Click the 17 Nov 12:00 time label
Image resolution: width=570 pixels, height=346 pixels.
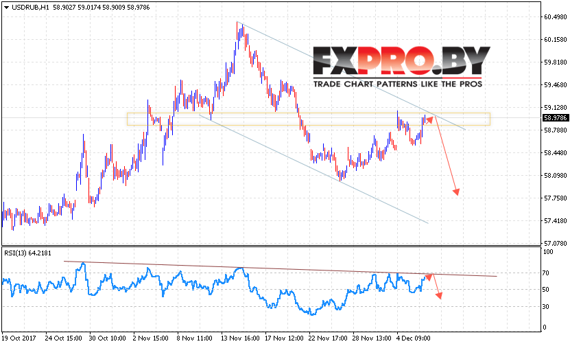coord(284,338)
